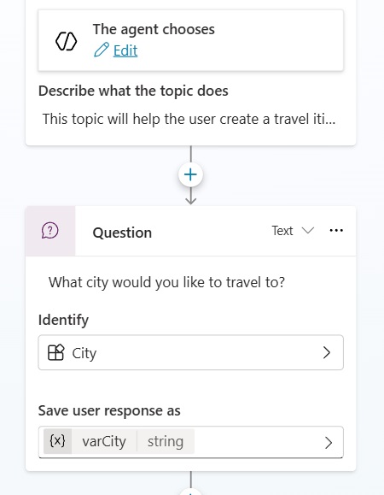Click the agent chooses trigger icon
This screenshot has height=495, width=384.
[x=67, y=41]
